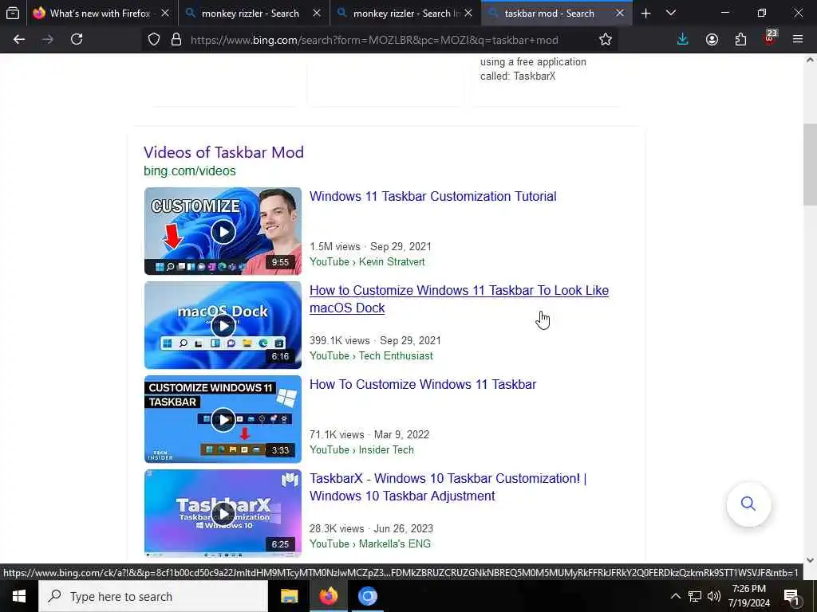Image resolution: width=817 pixels, height=612 pixels.
Task: Click YouTube › Markella's ENG source text
Action: [x=370, y=543]
